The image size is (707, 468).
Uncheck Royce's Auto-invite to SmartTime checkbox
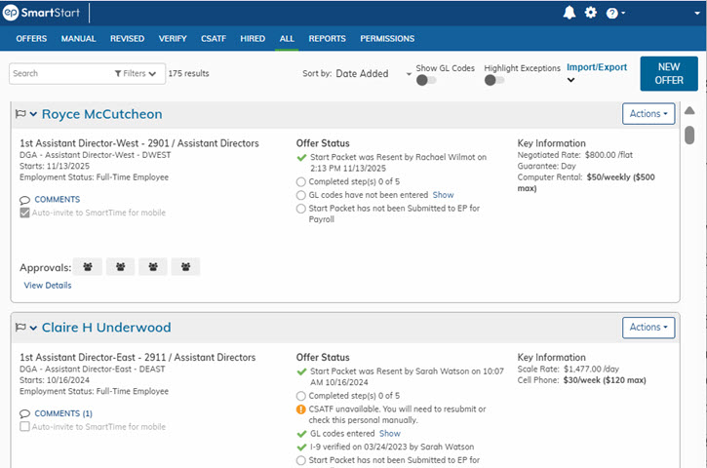(24, 213)
